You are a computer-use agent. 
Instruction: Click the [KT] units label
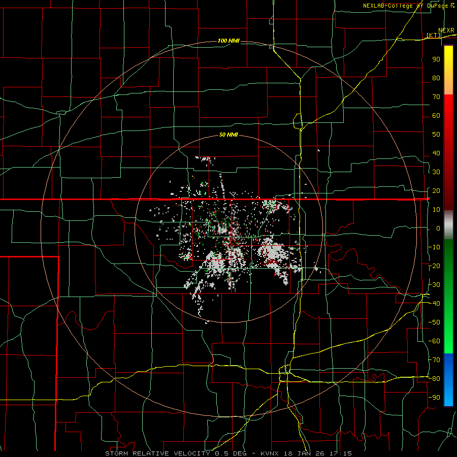(434, 35)
